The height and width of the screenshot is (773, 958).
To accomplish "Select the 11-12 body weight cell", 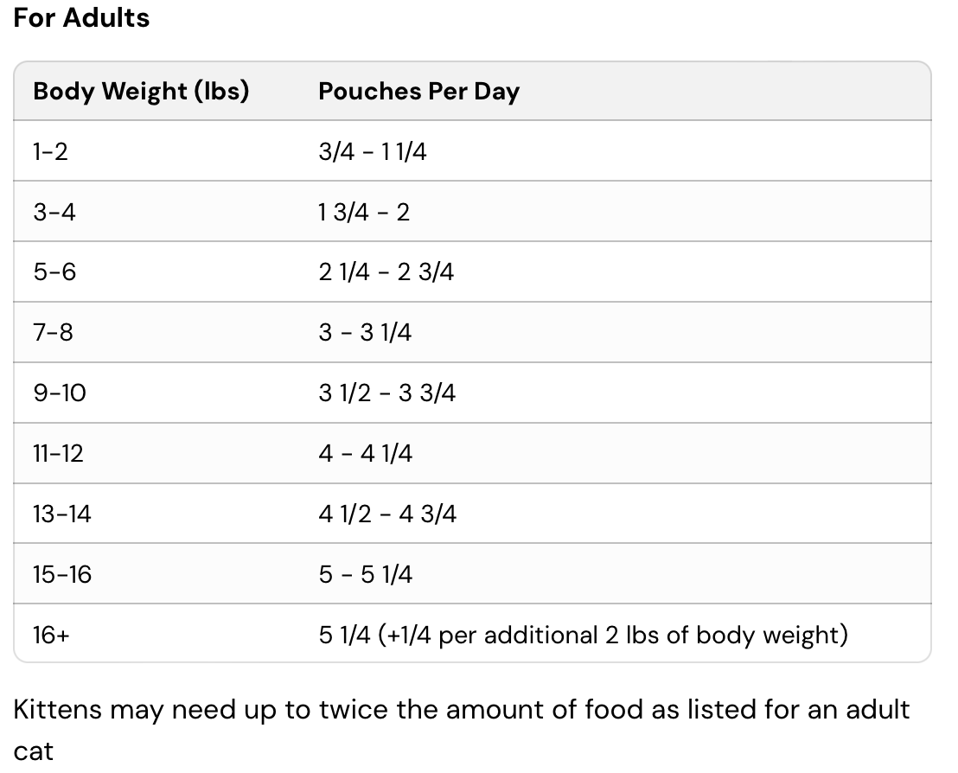I will (x=59, y=454).
